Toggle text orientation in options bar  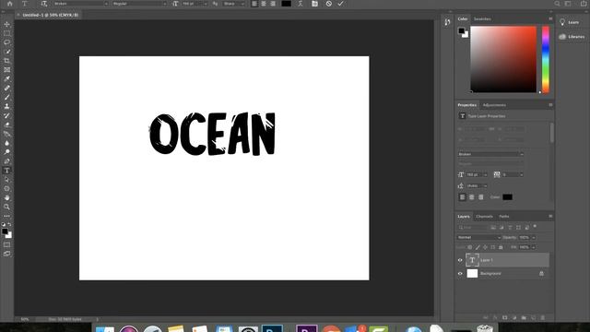(x=44, y=4)
